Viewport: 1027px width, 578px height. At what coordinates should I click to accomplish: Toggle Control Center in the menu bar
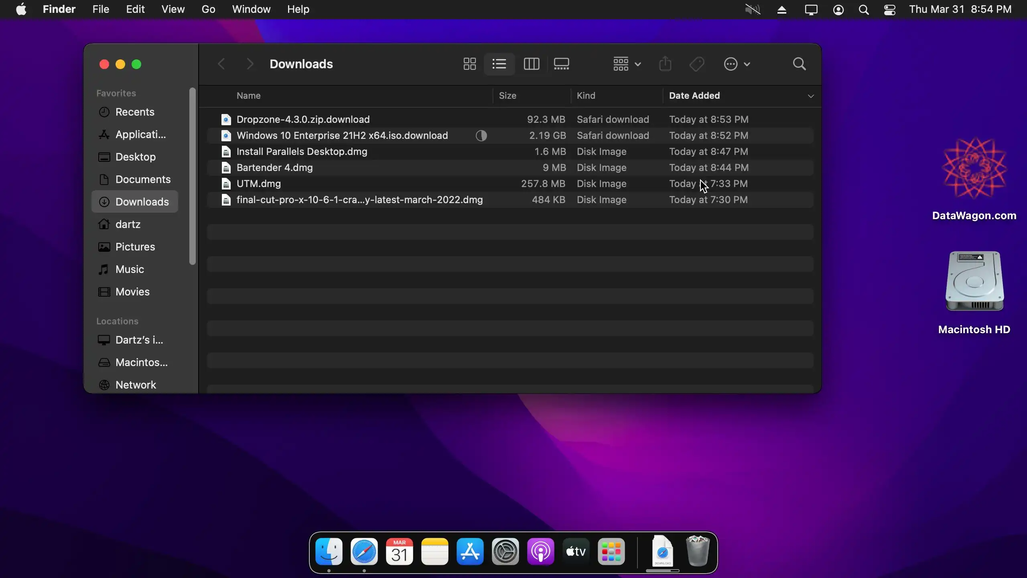pos(890,9)
